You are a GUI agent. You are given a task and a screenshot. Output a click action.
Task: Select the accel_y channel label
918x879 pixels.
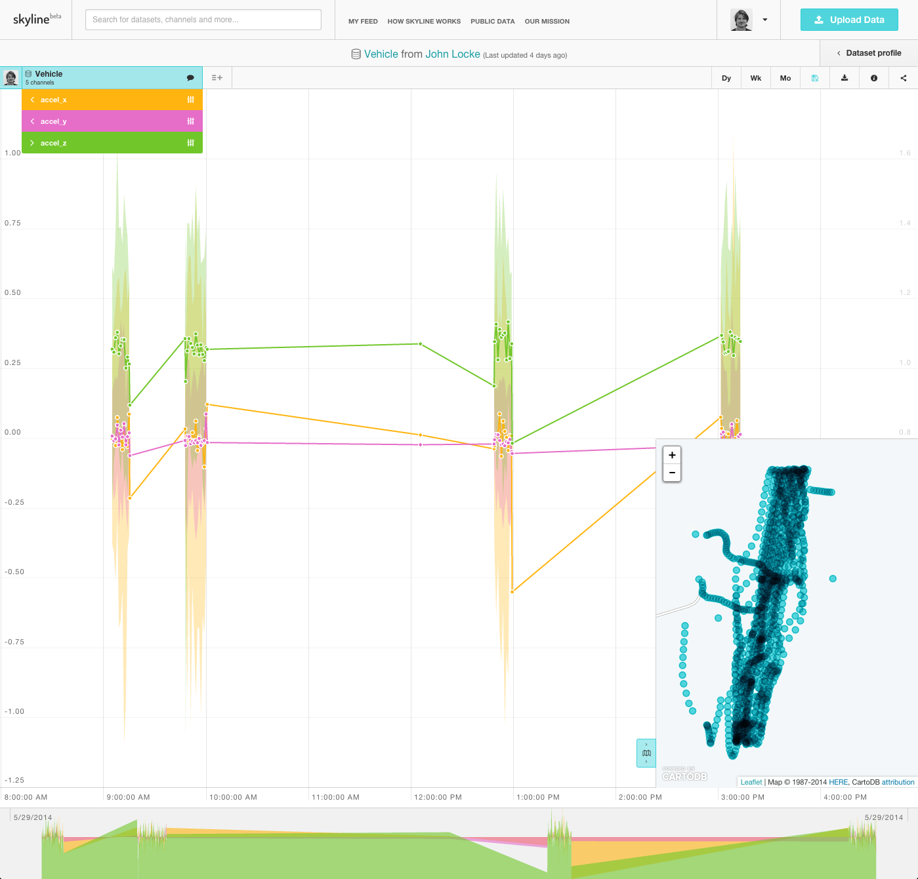tap(54, 121)
